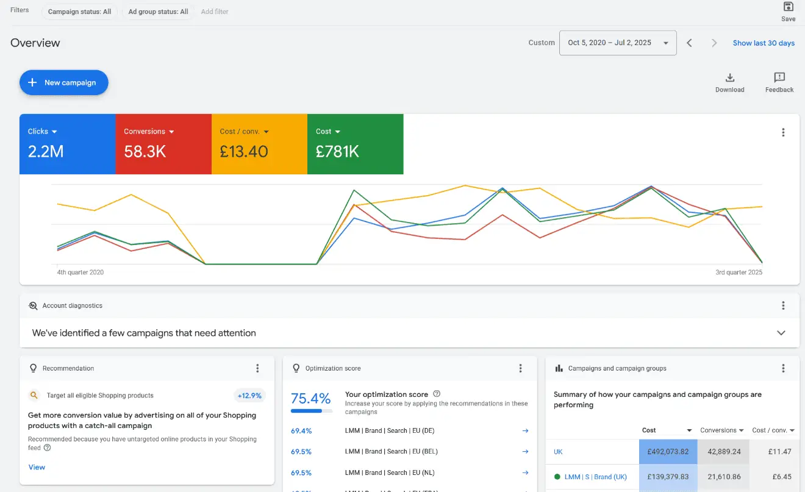Image resolution: width=805 pixels, height=492 pixels.
Task: Click the optimization score progress bar
Action: (311, 409)
